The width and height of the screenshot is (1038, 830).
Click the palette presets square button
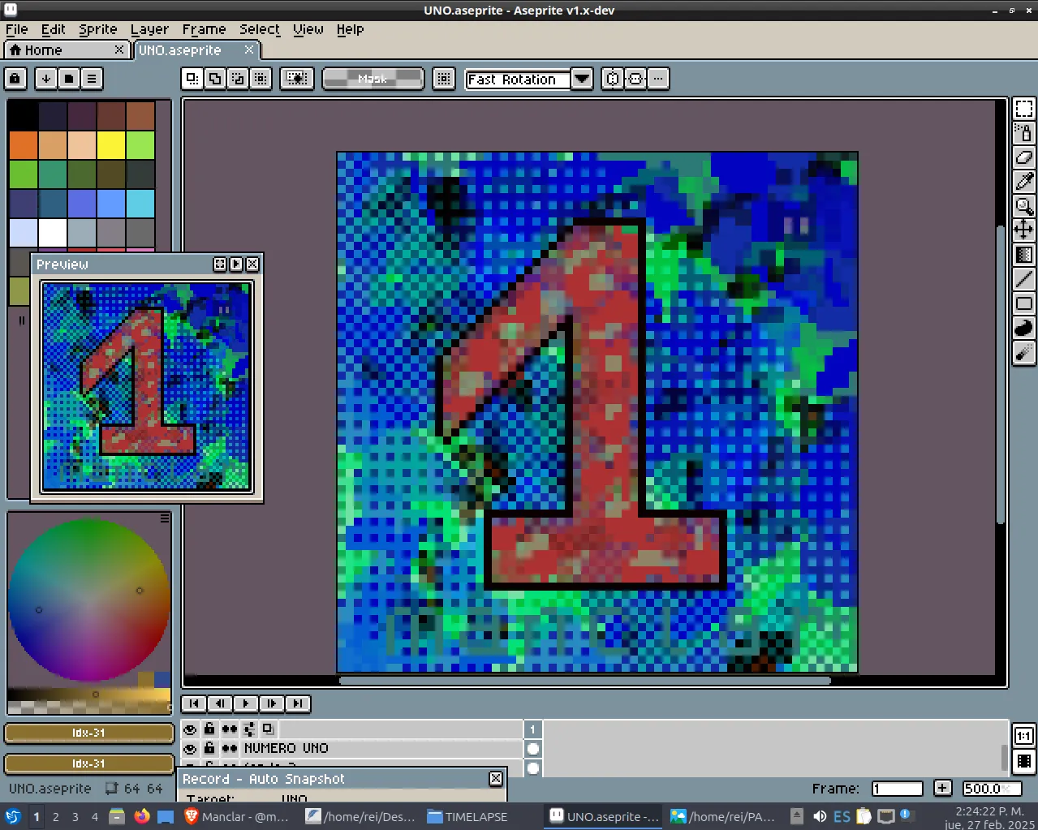pos(69,79)
